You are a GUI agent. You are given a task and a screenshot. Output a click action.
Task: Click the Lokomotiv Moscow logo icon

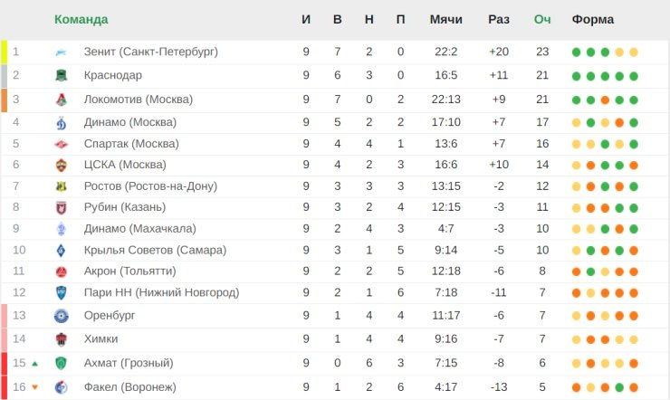point(61,100)
